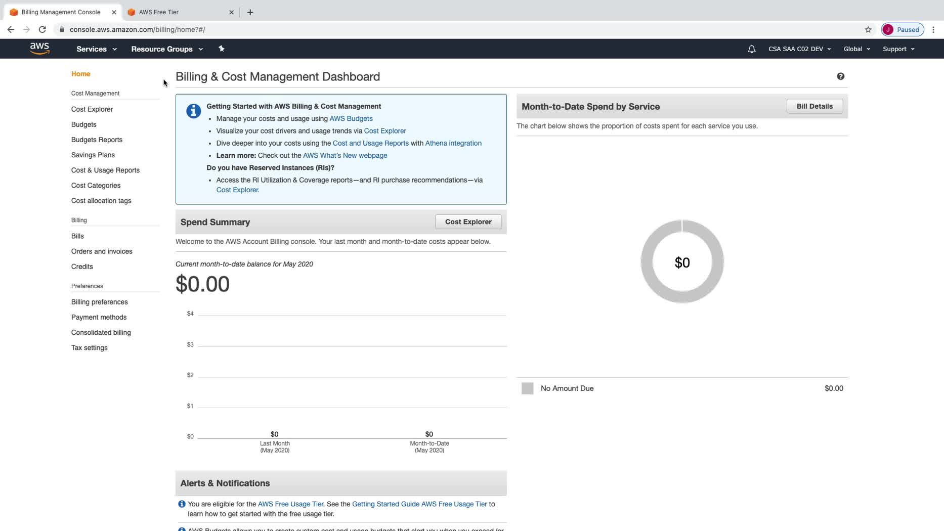Open Billing preferences
944x531 pixels.
(100, 301)
